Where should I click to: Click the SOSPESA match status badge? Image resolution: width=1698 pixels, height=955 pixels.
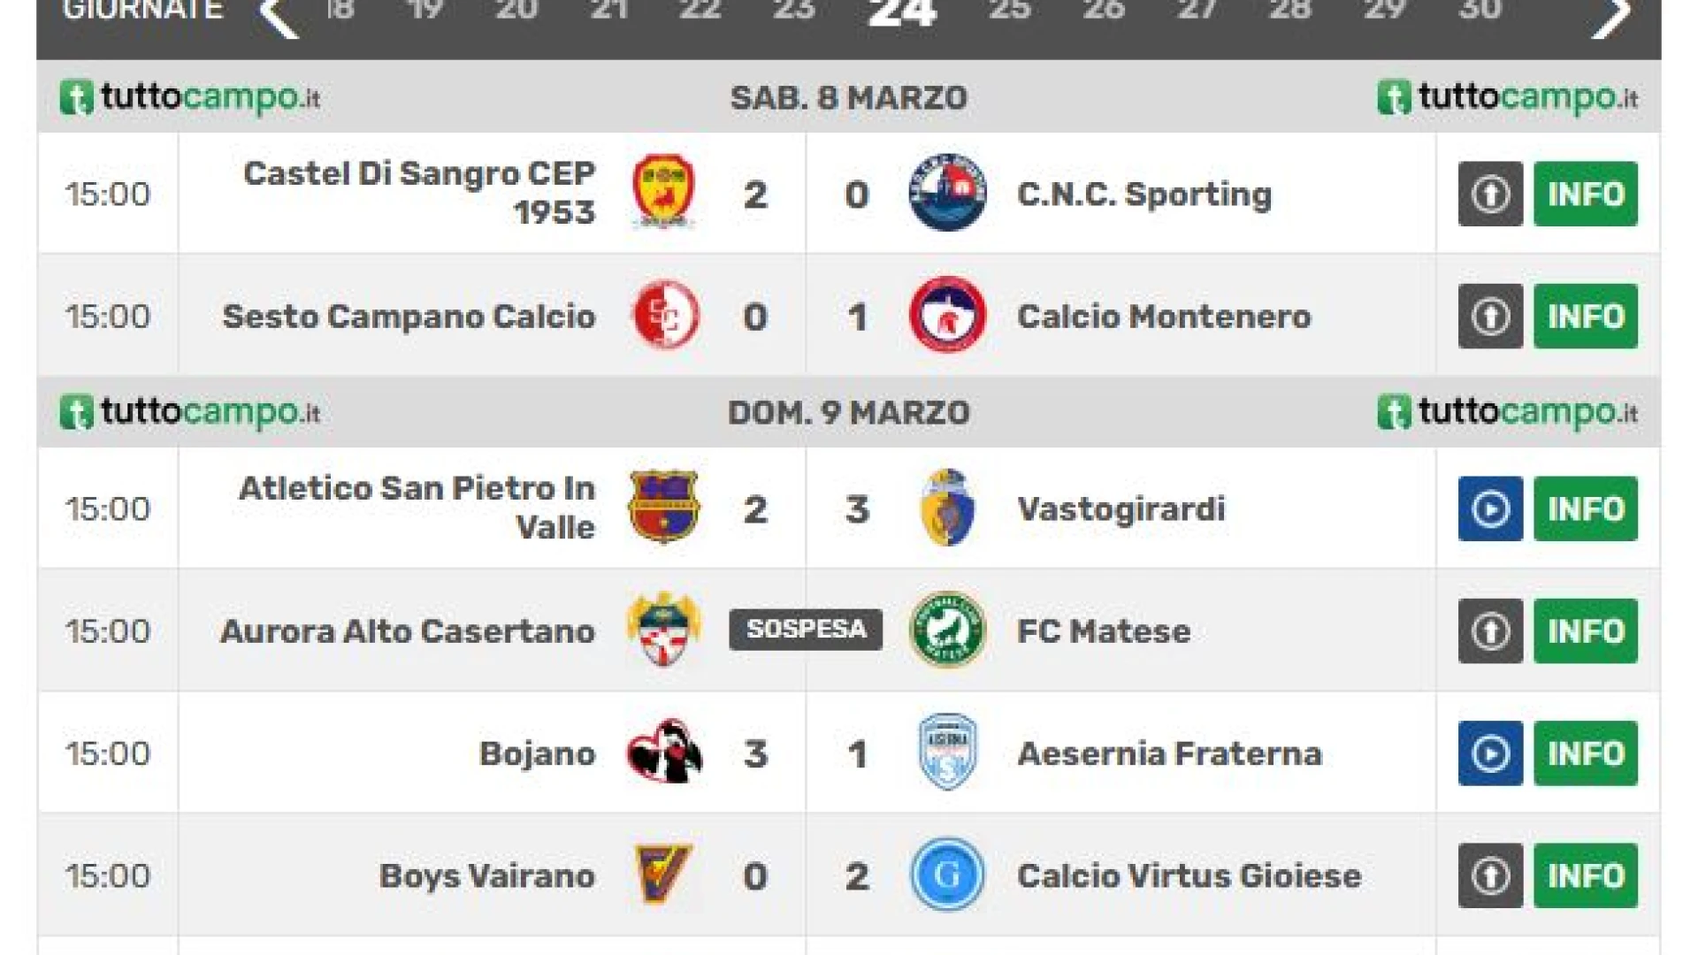(x=806, y=630)
